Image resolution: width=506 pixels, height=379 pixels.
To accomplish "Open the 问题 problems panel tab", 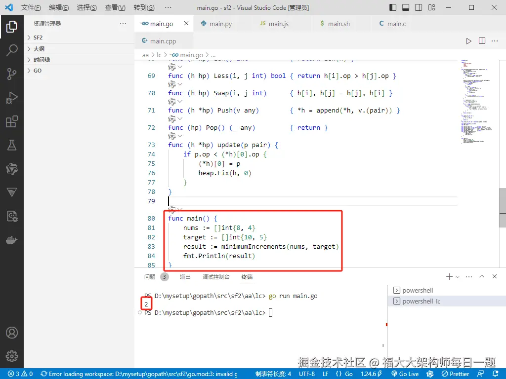I will point(150,277).
